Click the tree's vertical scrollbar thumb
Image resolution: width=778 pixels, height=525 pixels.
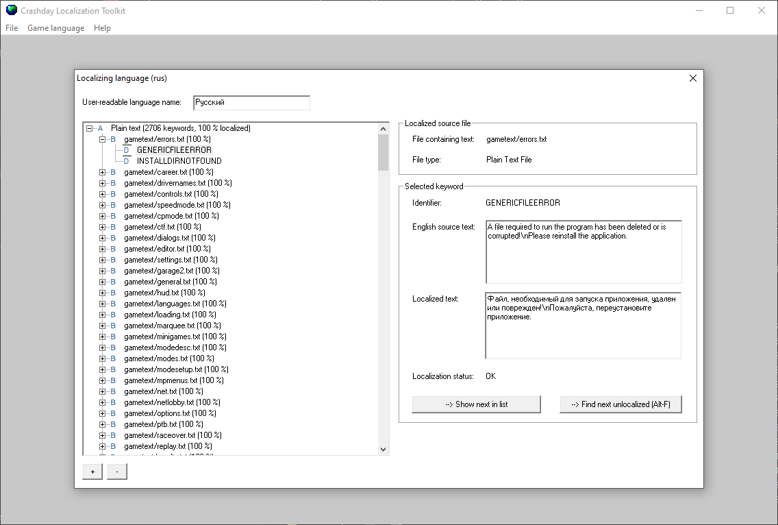[x=383, y=152]
